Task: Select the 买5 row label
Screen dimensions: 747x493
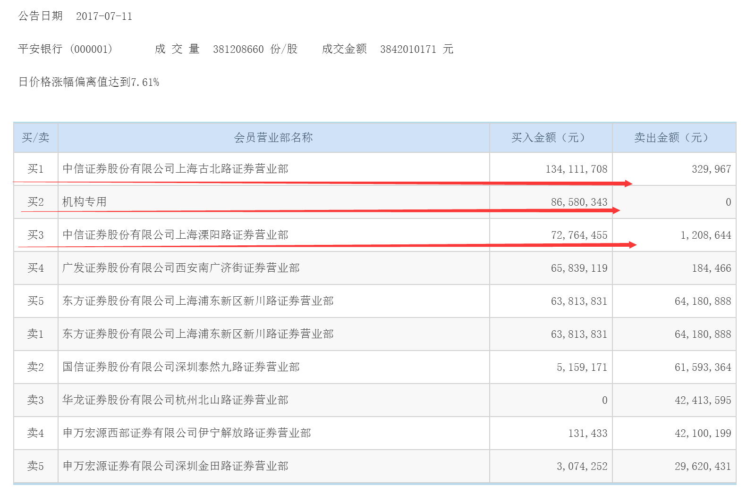Action: click(x=35, y=301)
